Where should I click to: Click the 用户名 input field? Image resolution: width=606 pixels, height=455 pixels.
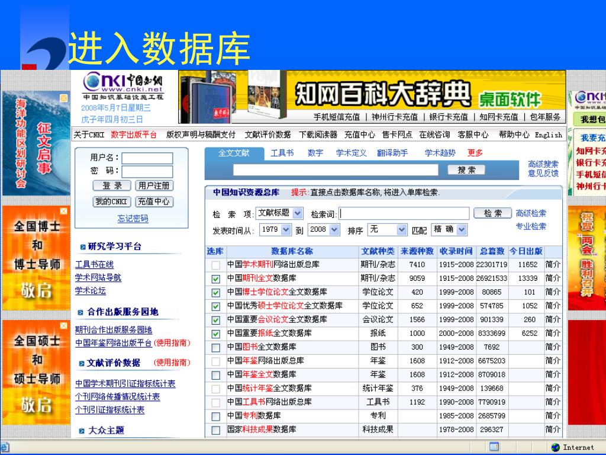(147, 158)
